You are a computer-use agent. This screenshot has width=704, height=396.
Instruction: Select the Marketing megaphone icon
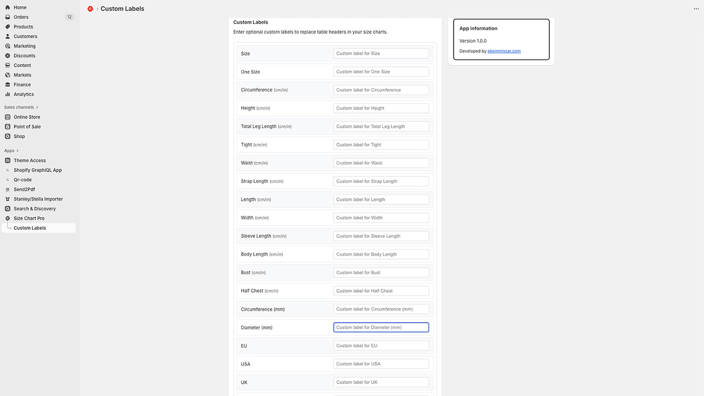click(7, 46)
